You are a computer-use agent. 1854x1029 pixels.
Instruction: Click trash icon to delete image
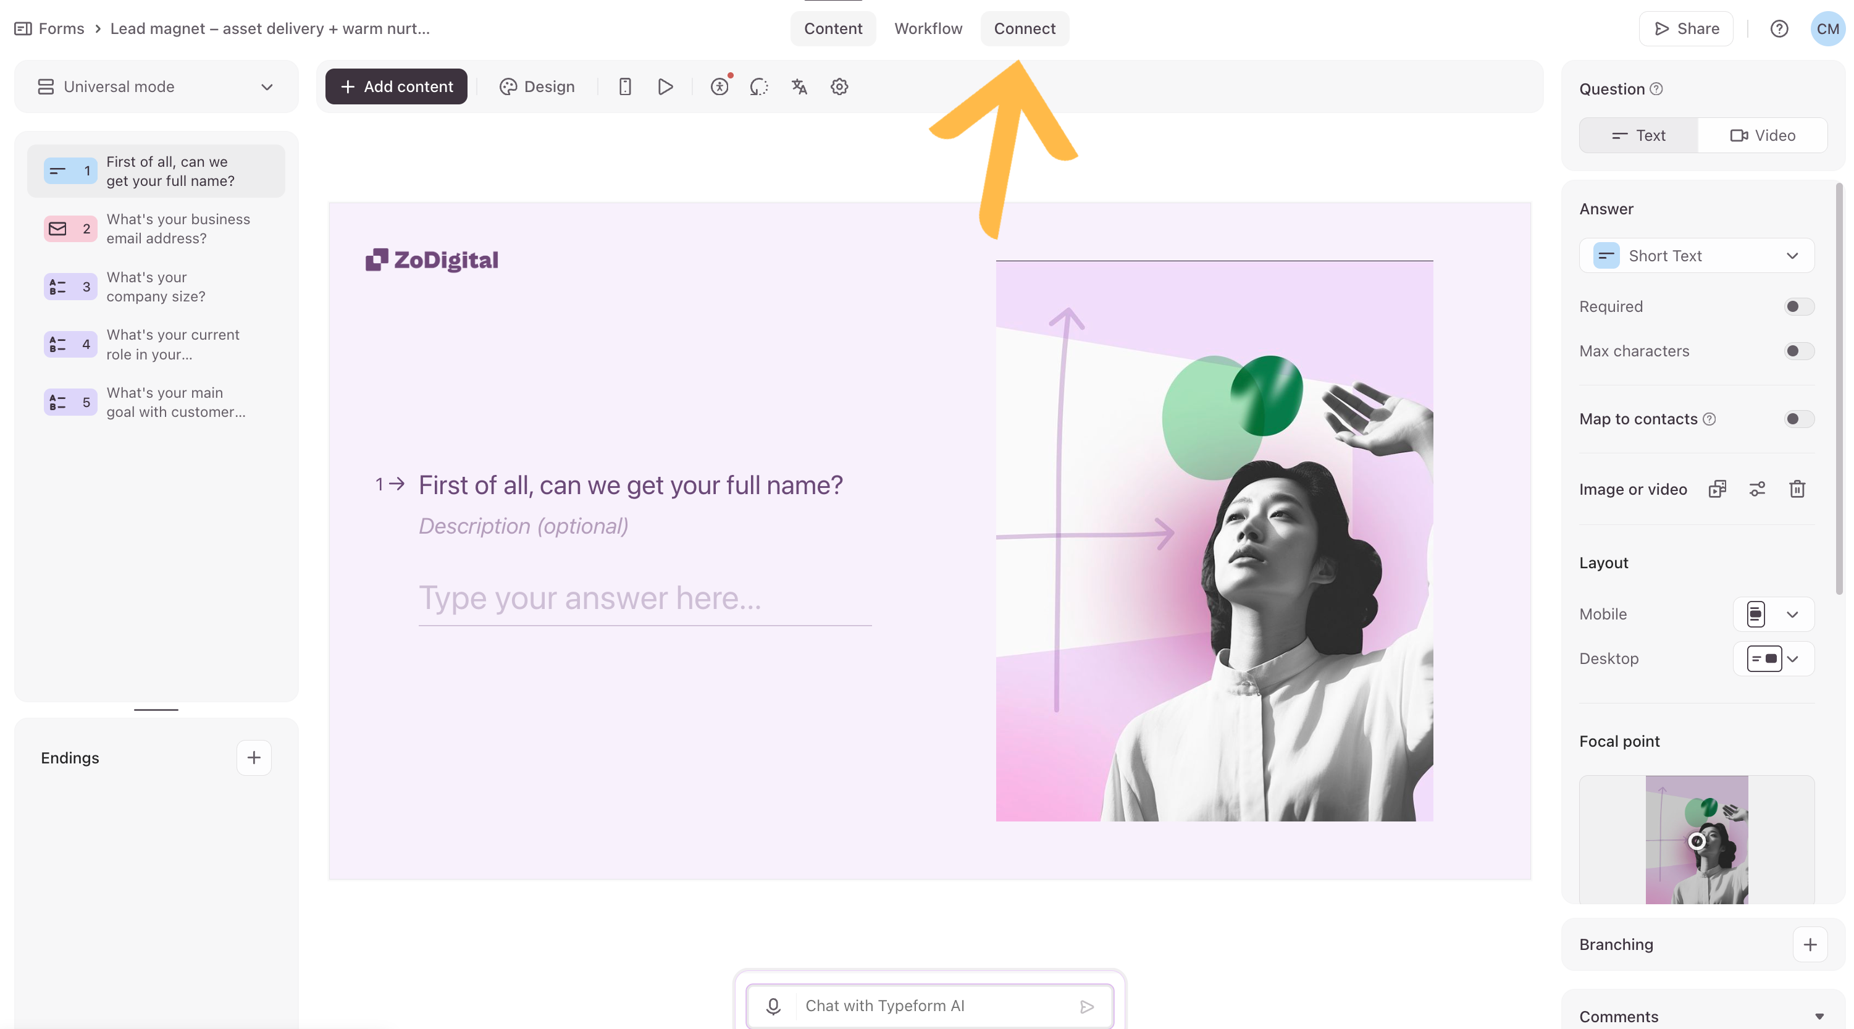click(1797, 489)
